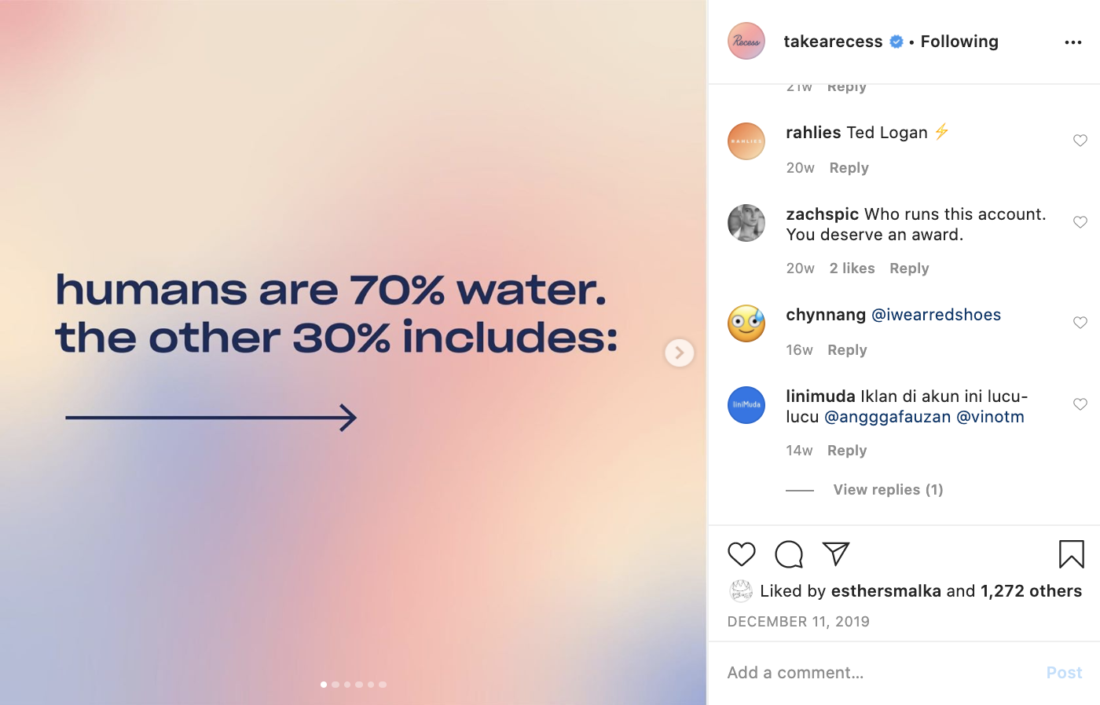1100x705 pixels.
Task: Open the three-dot more options menu
Action: click(1072, 42)
